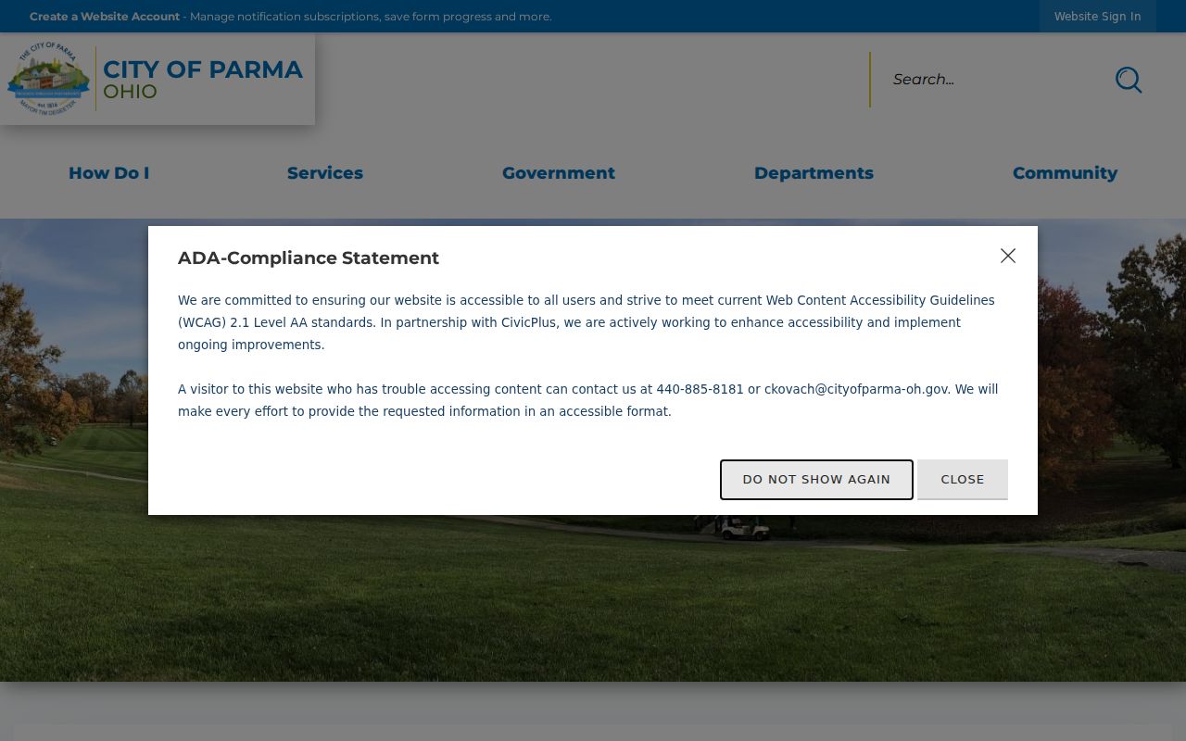Open the Departments menu

[814, 173]
